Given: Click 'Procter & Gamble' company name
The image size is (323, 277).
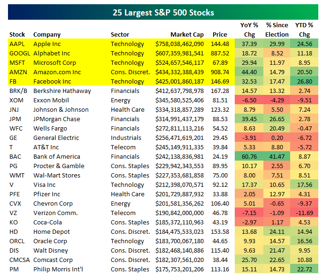Looking at the screenshot, I should [59, 166].
